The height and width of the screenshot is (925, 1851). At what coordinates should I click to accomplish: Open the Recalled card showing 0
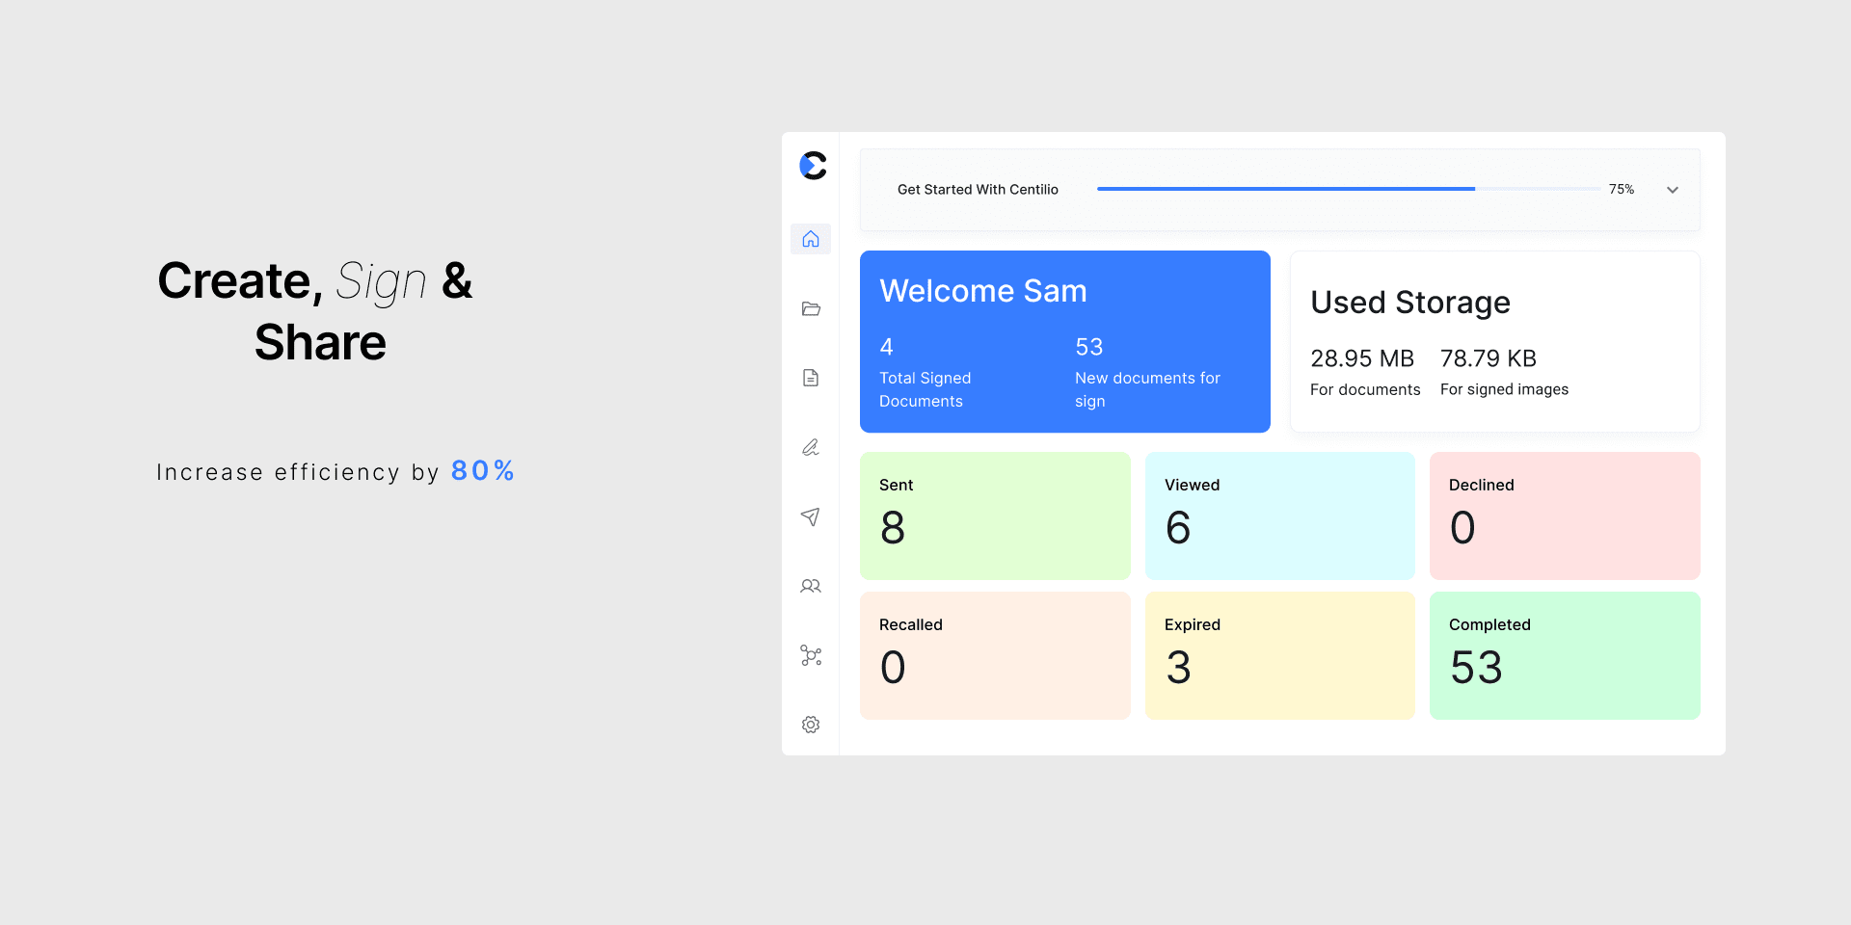click(995, 655)
